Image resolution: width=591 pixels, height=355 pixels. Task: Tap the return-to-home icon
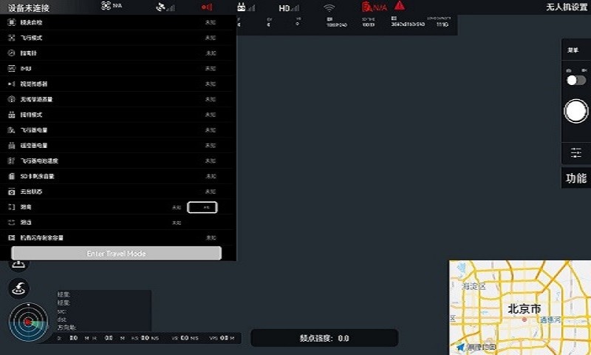coord(18,288)
